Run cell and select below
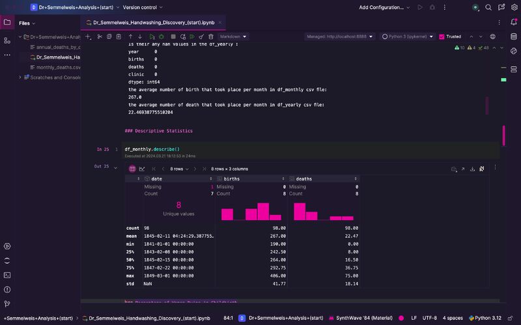This screenshot has width=521, height=325. pos(152,36)
